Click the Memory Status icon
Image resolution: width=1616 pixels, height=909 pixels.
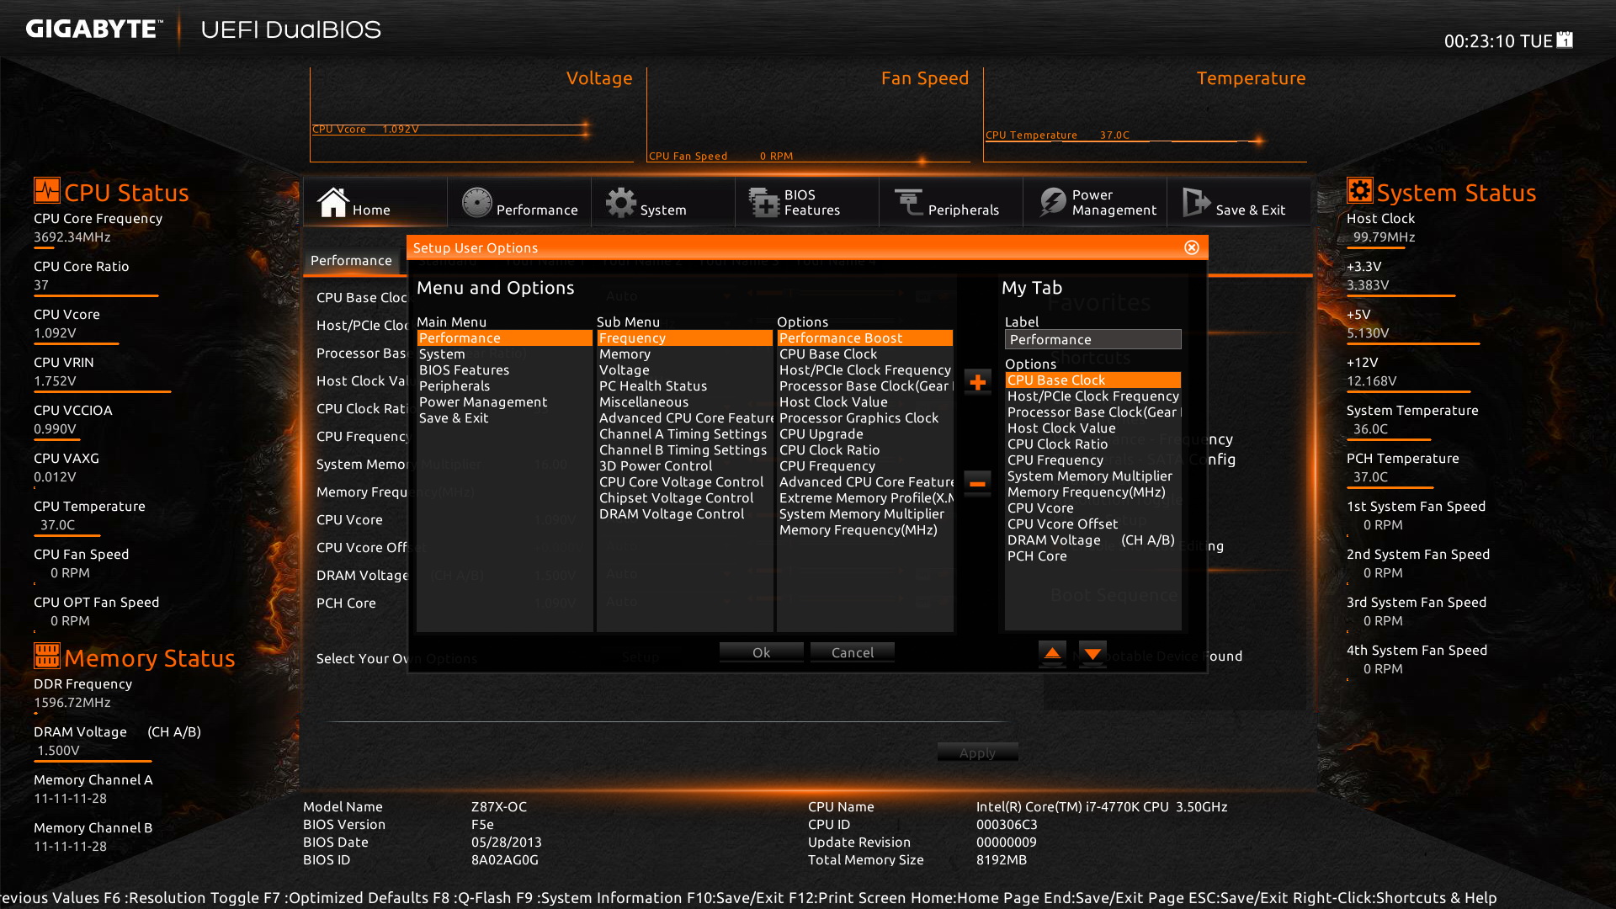pyautogui.click(x=47, y=656)
